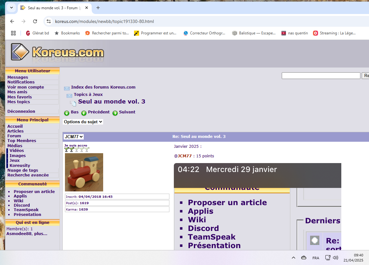The width and height of the screenshot is (369, 265).
Task: Open Forum in Menu Principal
Action: tap(14, 136)
